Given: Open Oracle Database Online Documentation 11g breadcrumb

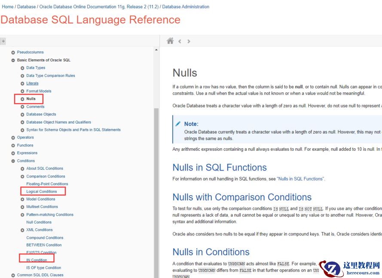Looking at the screenshot, I should [99, 7].
